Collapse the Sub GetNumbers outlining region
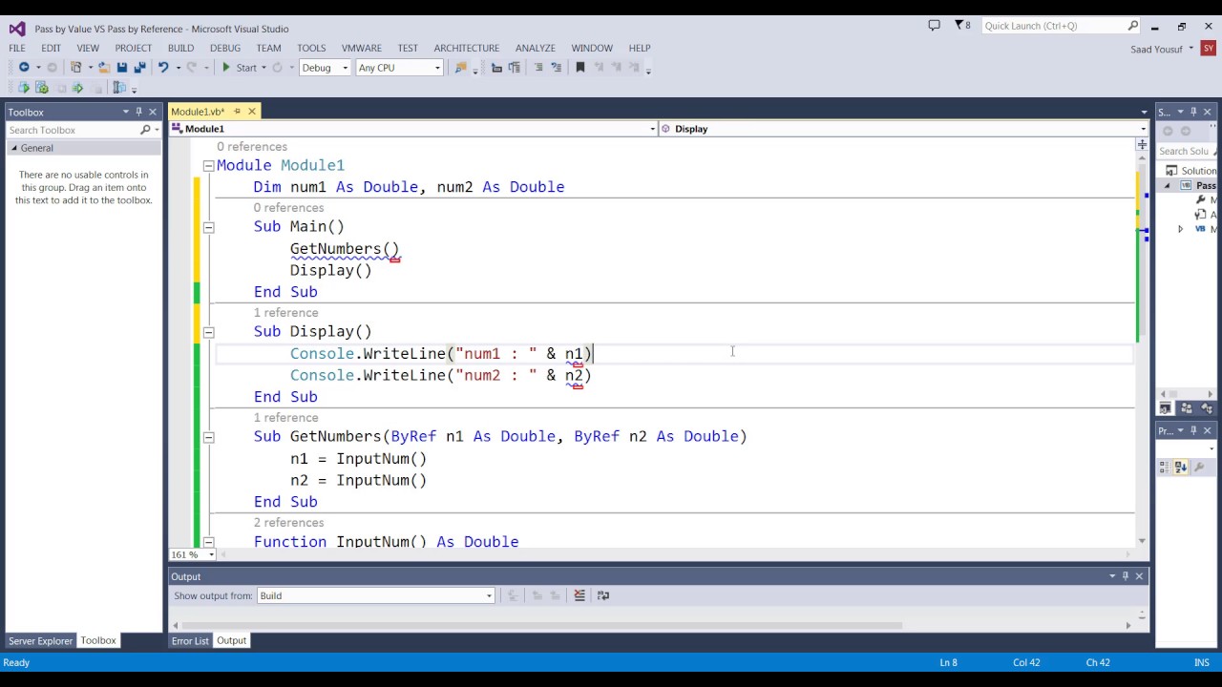1222x687 pixels. pyautogui.click(x=208, y=437)
